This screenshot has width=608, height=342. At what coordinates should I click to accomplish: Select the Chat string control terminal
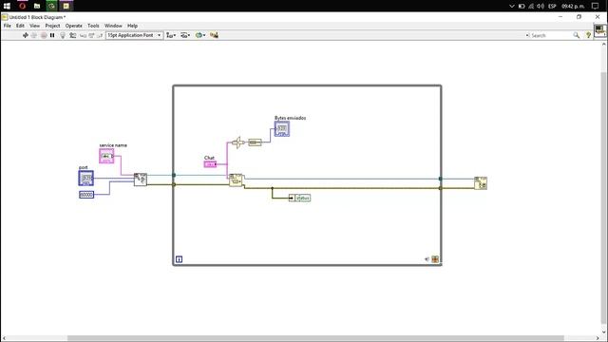coord(210,164)
